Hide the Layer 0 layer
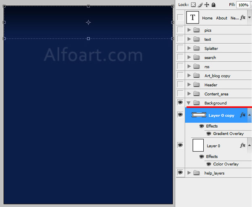Image resolution: width=252 pixels, height=207 pixels. coord(180,145)
